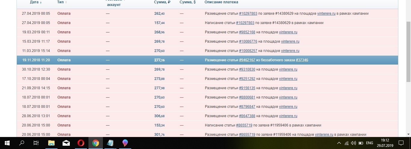Click the 153,34 amount cell

159,125
